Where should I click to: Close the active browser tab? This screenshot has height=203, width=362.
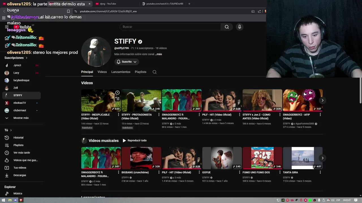(x=90, y=4)
